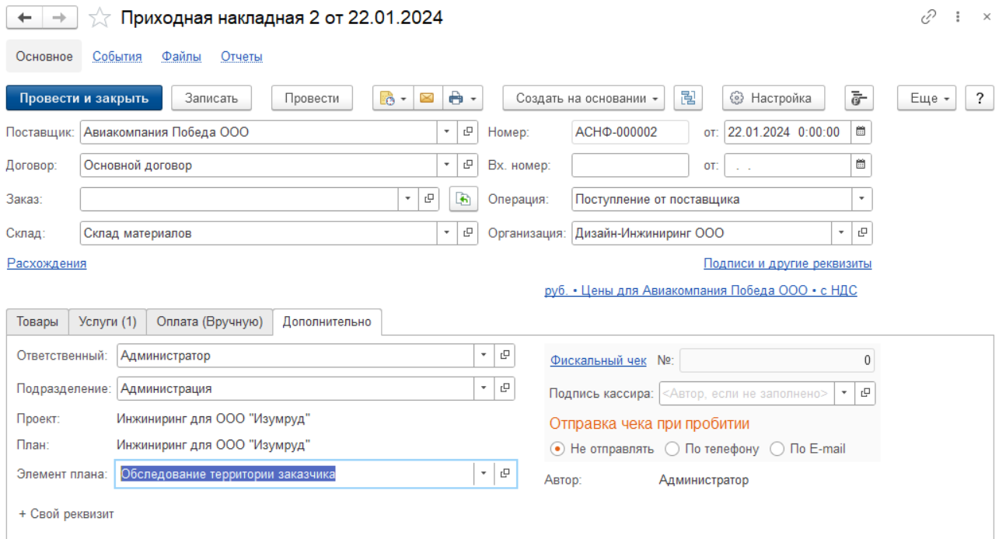The height and width of the screenshot is (539, 999).
Task: Open the document structure hierarchy icon
Action: tap(688, 98)
